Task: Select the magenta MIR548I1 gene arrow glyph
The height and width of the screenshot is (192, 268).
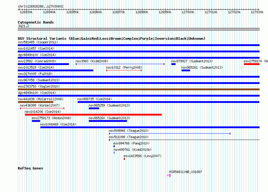Action: [x=169, y=175]
